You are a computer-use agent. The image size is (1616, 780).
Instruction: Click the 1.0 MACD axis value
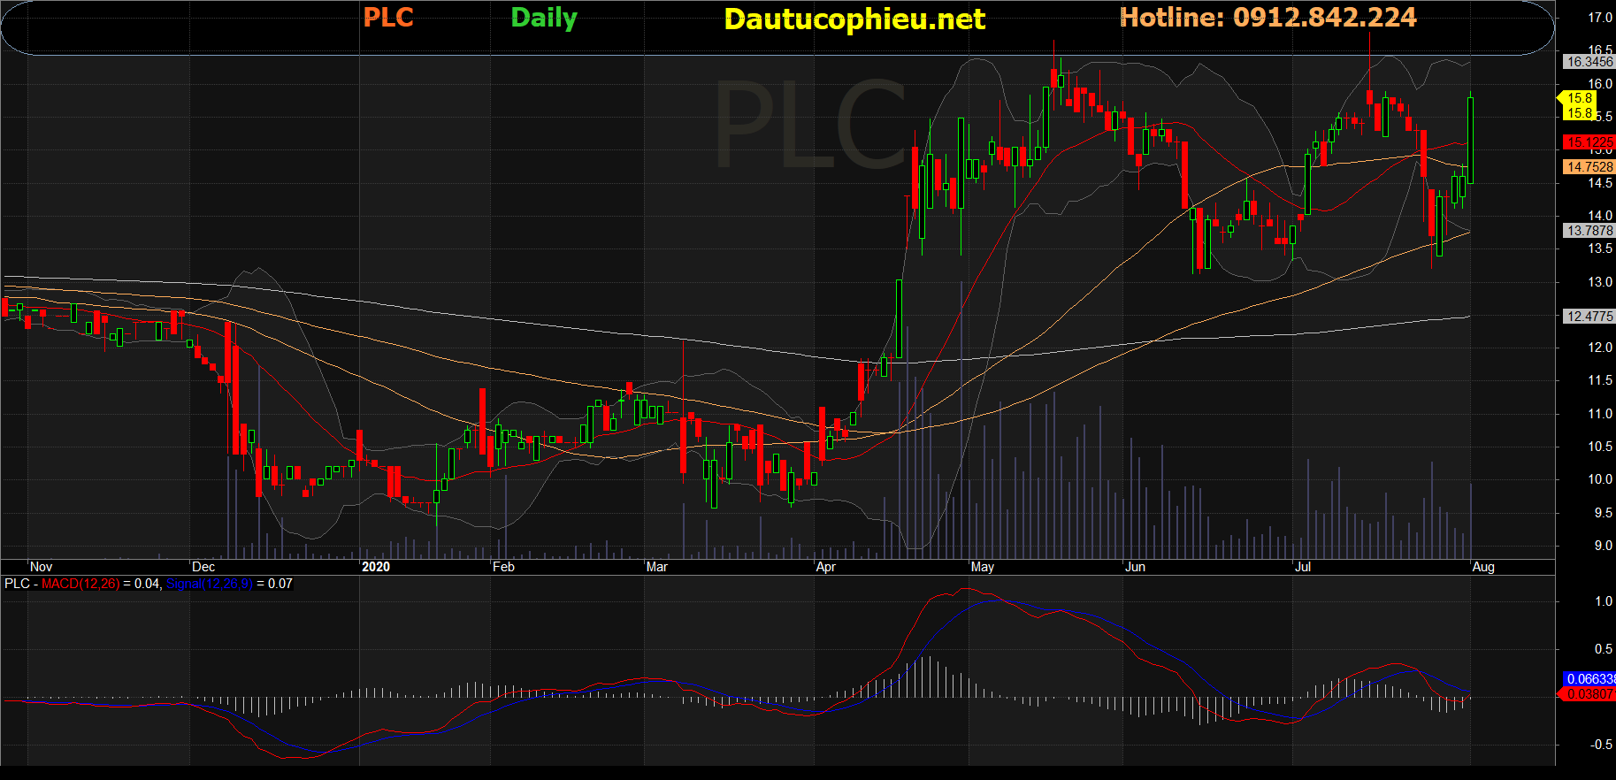point(1603,601)
